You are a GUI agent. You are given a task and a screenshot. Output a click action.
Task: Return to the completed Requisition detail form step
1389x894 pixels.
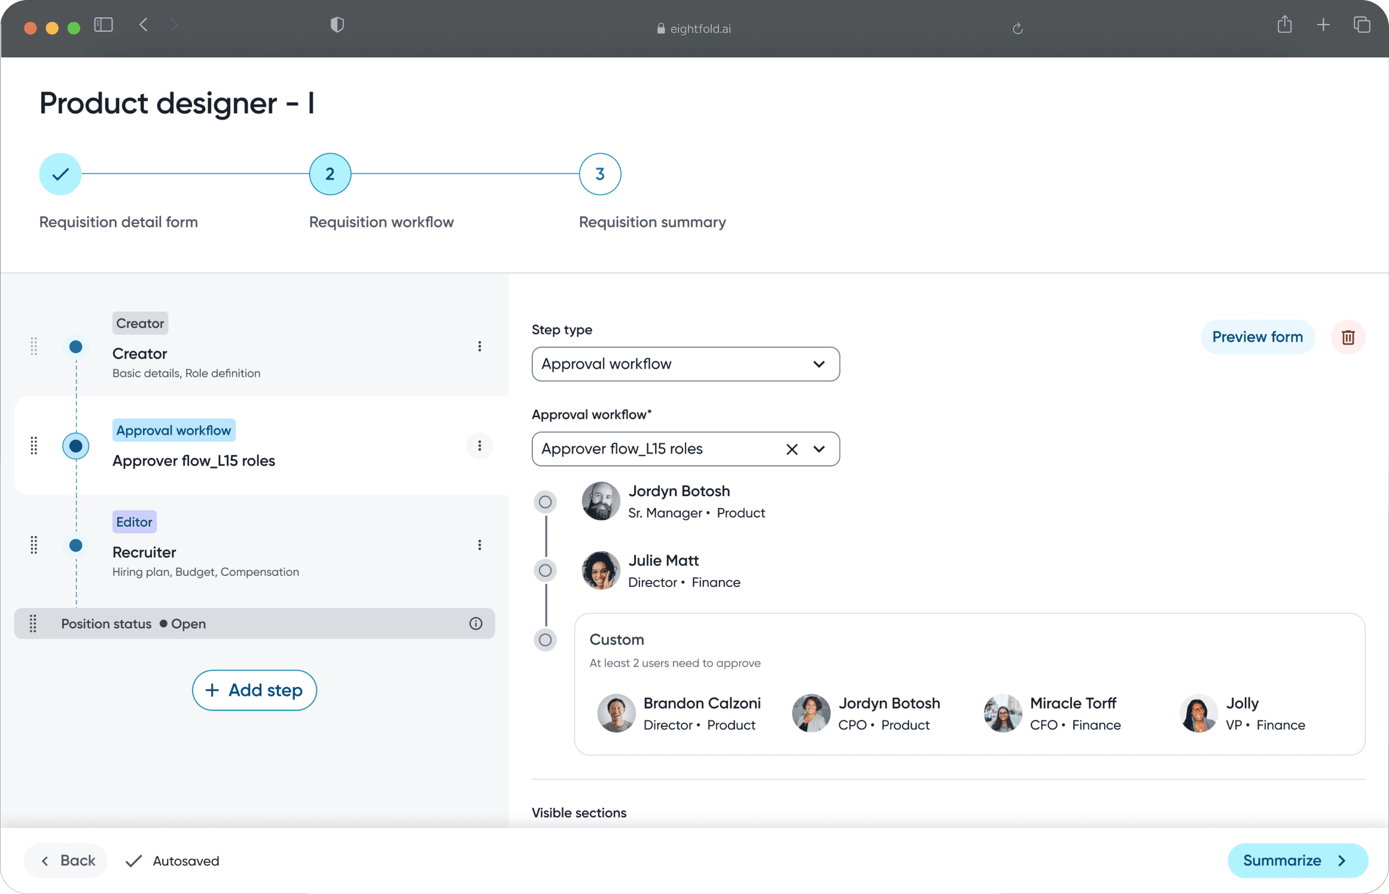click(60, 174)
